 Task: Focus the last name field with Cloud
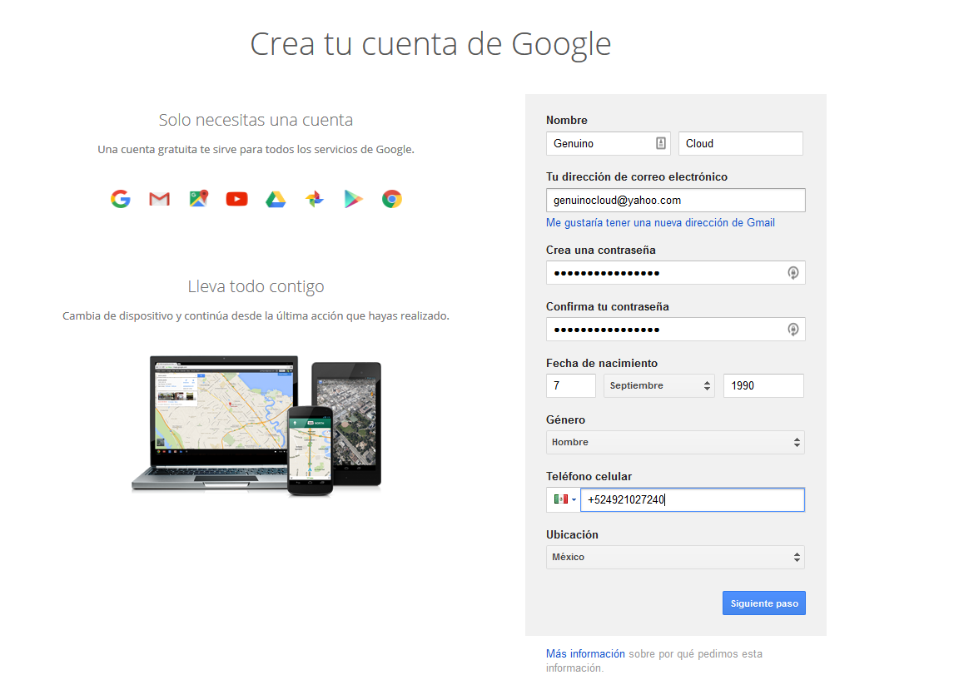741,143
